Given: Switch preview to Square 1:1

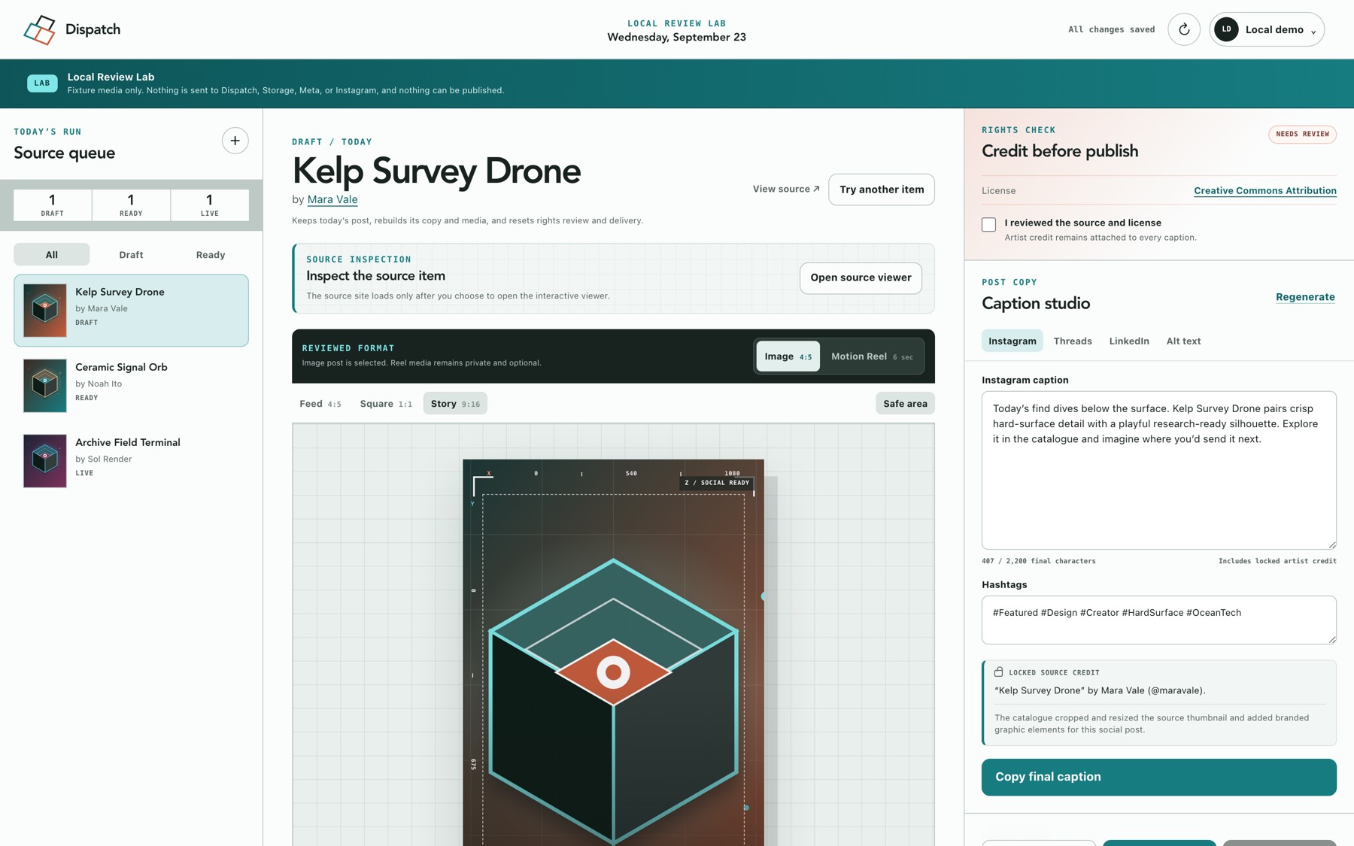Looking at the screenshot, I should tap(386, 404).
